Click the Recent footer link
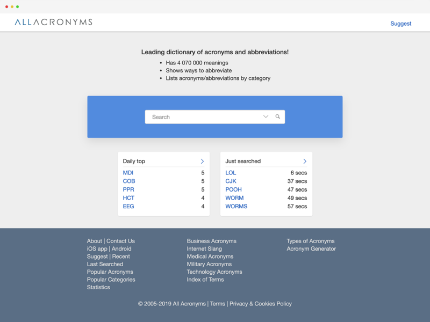This screenshot has height=322, width=430. (121, 257)
